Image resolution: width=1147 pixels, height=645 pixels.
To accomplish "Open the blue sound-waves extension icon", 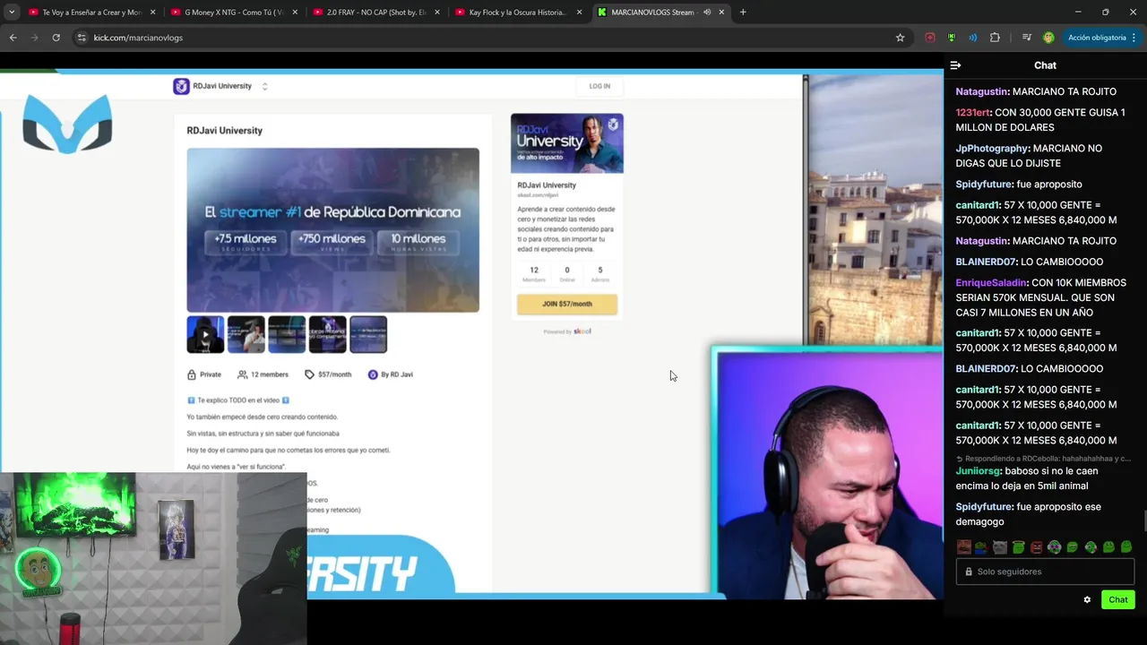I will click(x=972, y=38).
